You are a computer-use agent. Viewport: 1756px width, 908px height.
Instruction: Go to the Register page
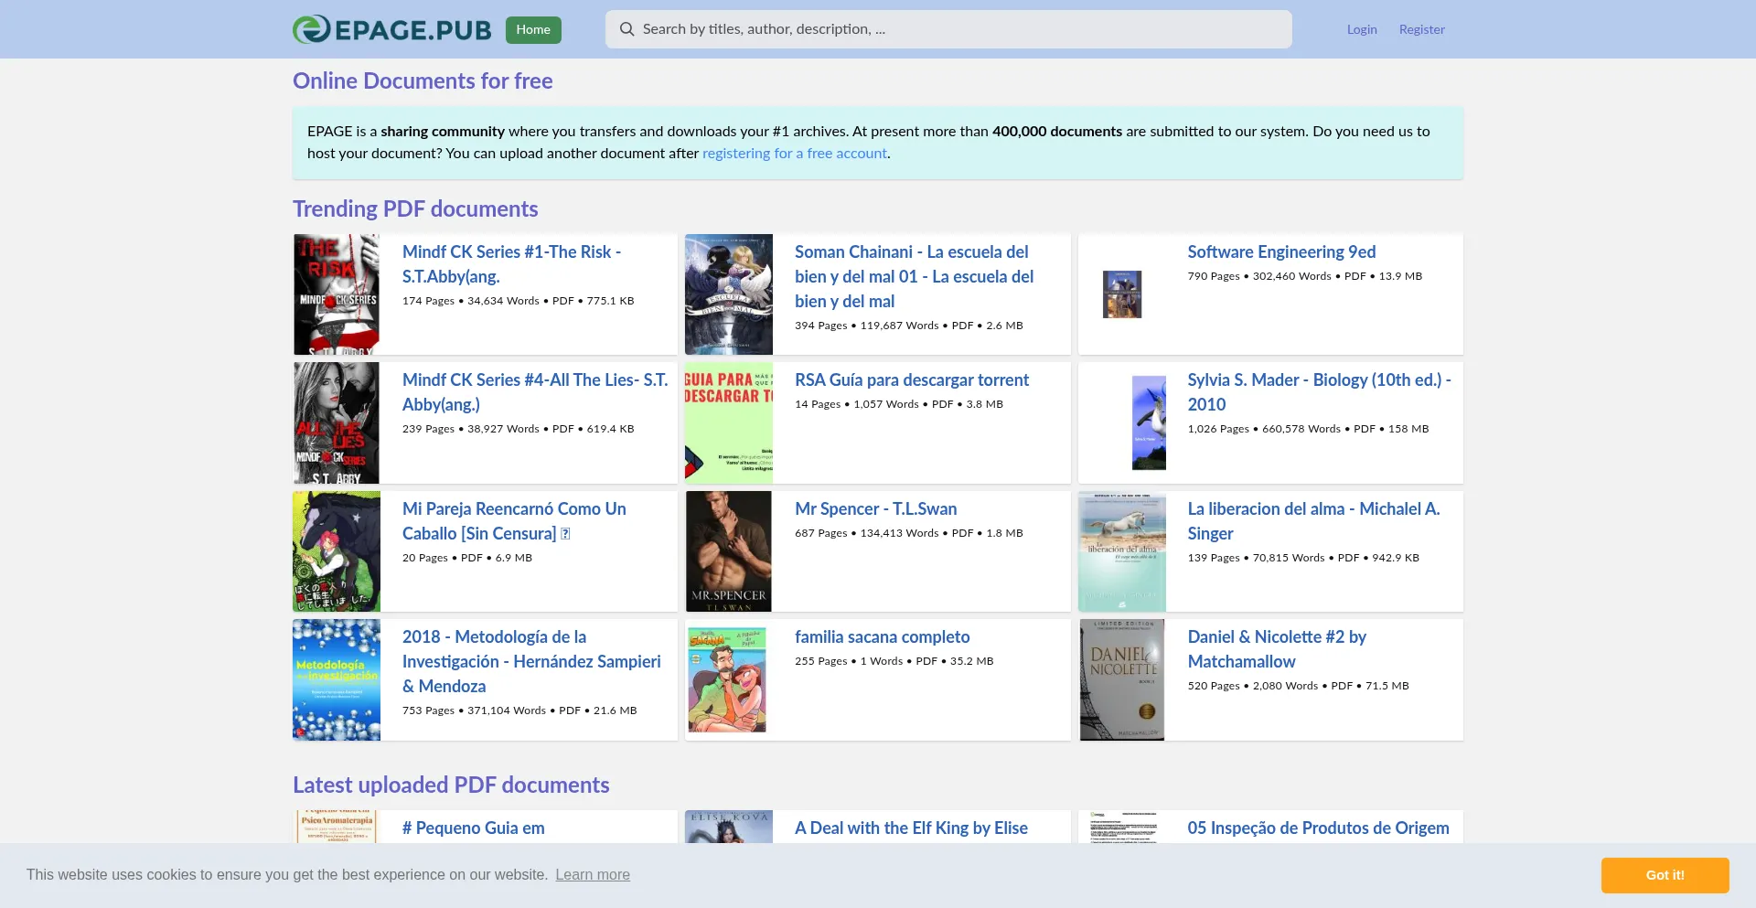pos(1421,29)
